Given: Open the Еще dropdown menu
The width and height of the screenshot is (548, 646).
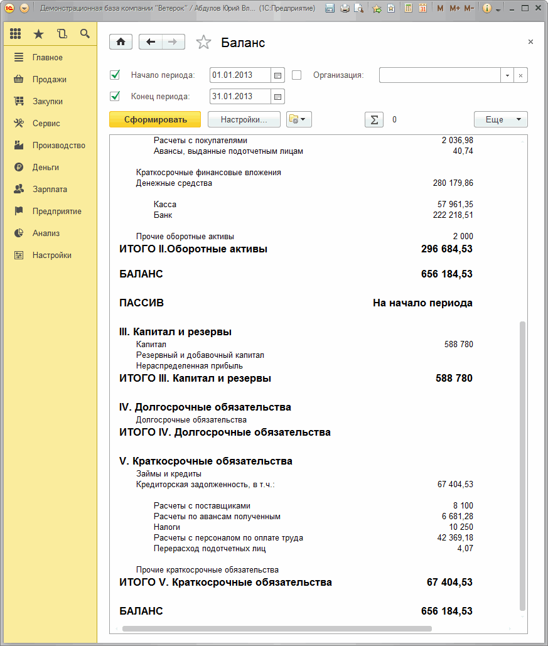Looking at the screenshot, I should click(501, 119).
